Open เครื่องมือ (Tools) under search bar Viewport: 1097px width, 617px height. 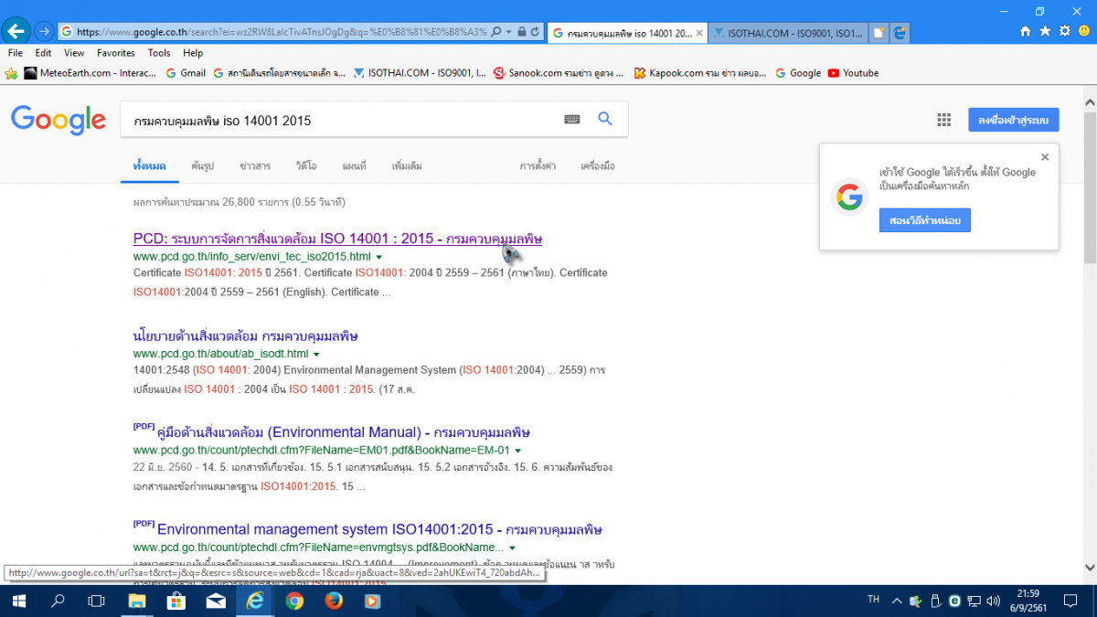point(598,166)
